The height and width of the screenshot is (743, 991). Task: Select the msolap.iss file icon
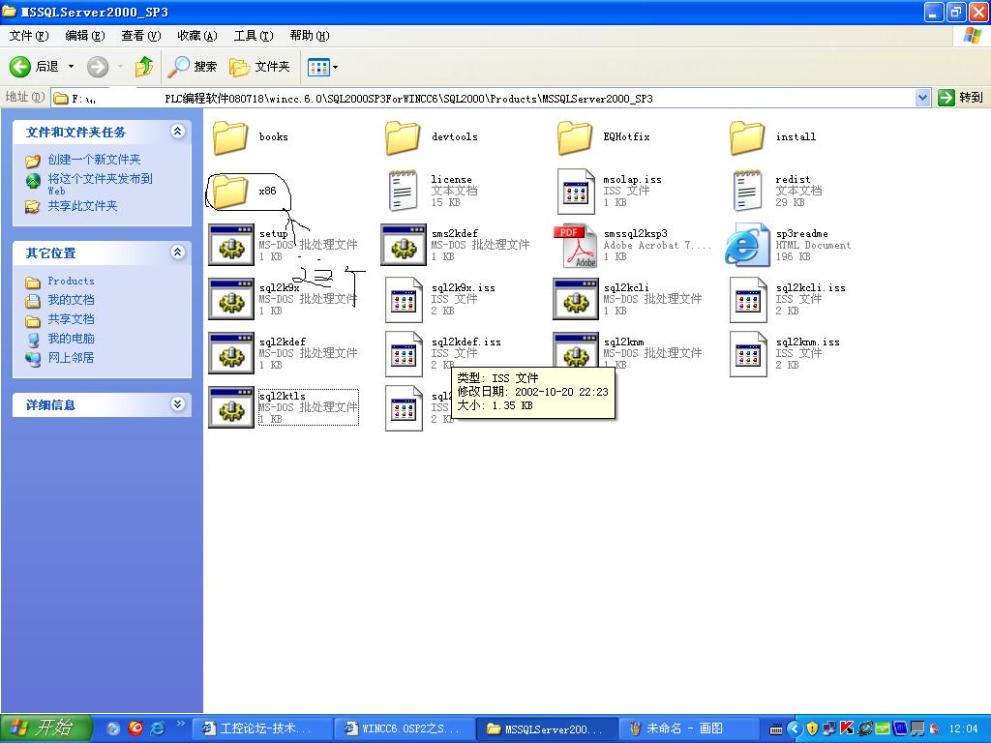pos(575,191)
